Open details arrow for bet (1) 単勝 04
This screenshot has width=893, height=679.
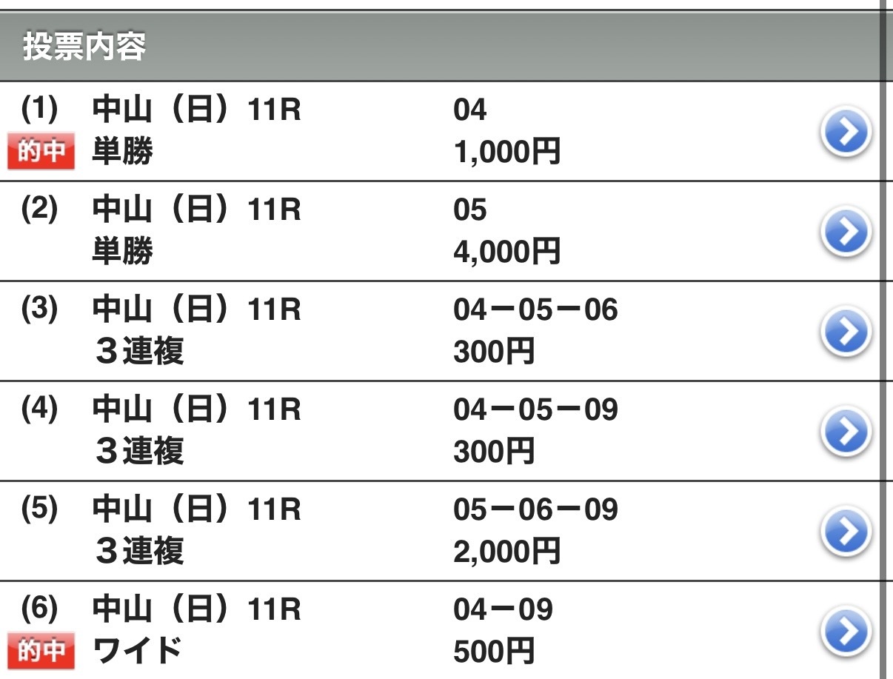(846, 133)
